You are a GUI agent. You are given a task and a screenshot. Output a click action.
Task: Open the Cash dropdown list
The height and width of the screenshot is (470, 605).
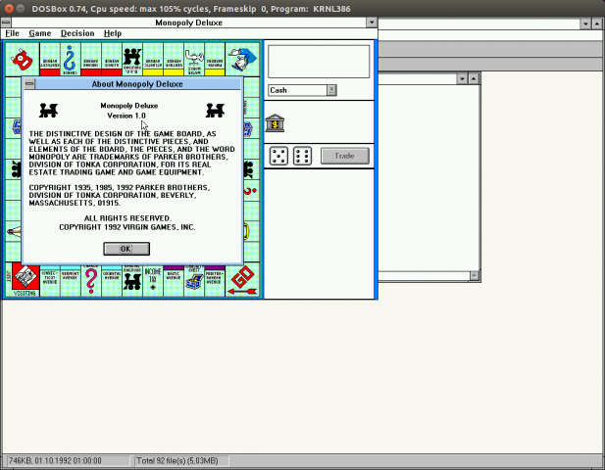331,90
